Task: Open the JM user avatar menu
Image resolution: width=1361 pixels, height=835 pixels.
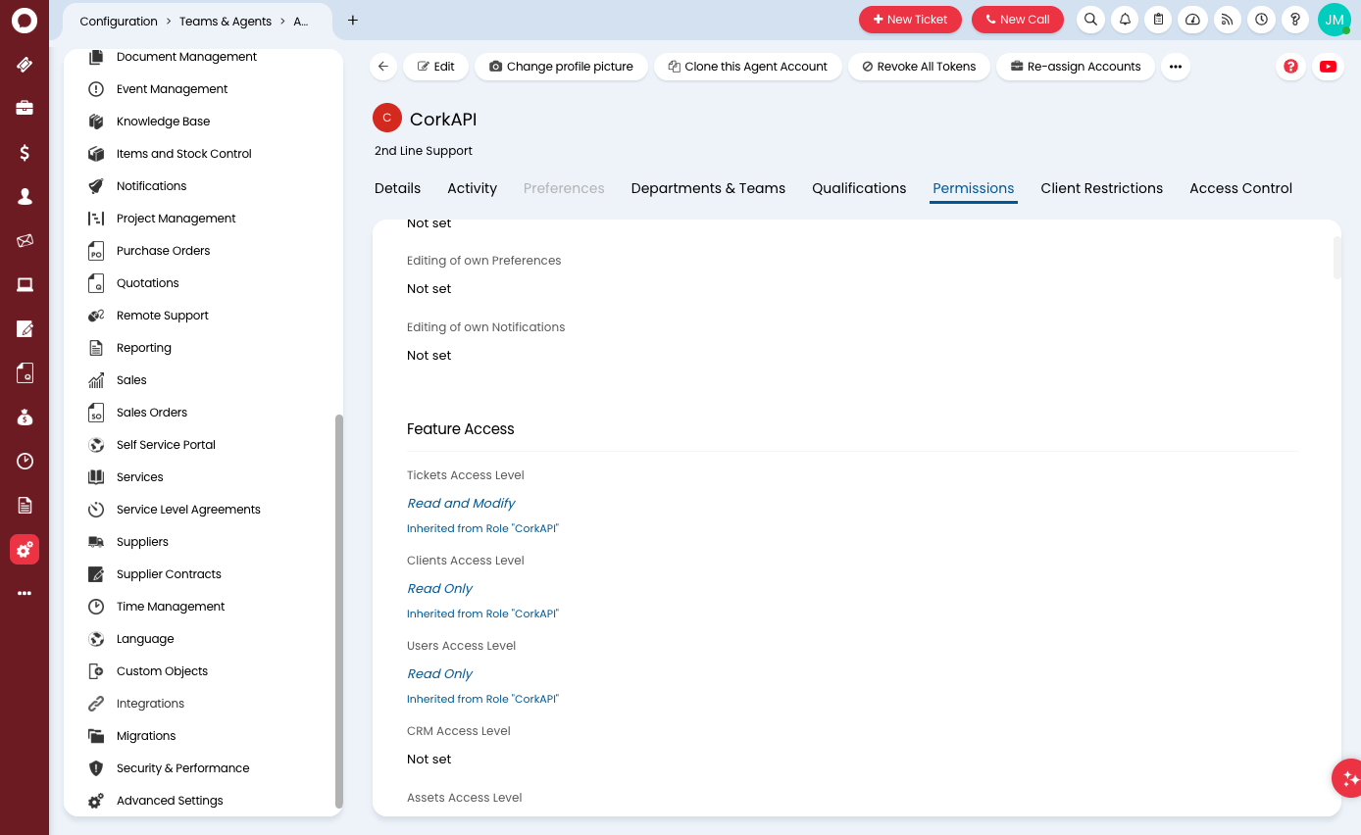Action: click(x=1335, y=20)
